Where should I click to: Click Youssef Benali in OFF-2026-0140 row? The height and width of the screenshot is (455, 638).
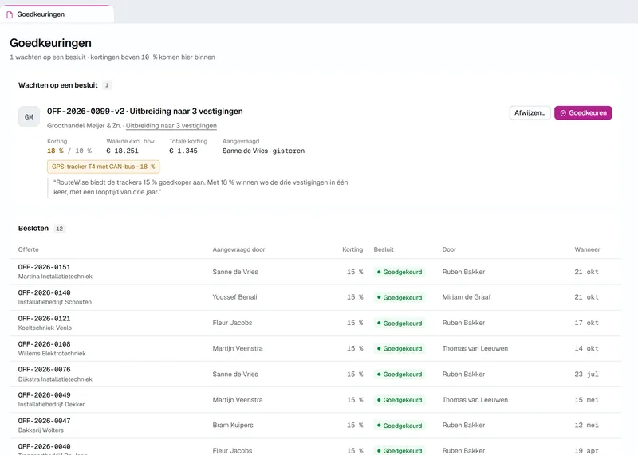[x=234, y=297]
